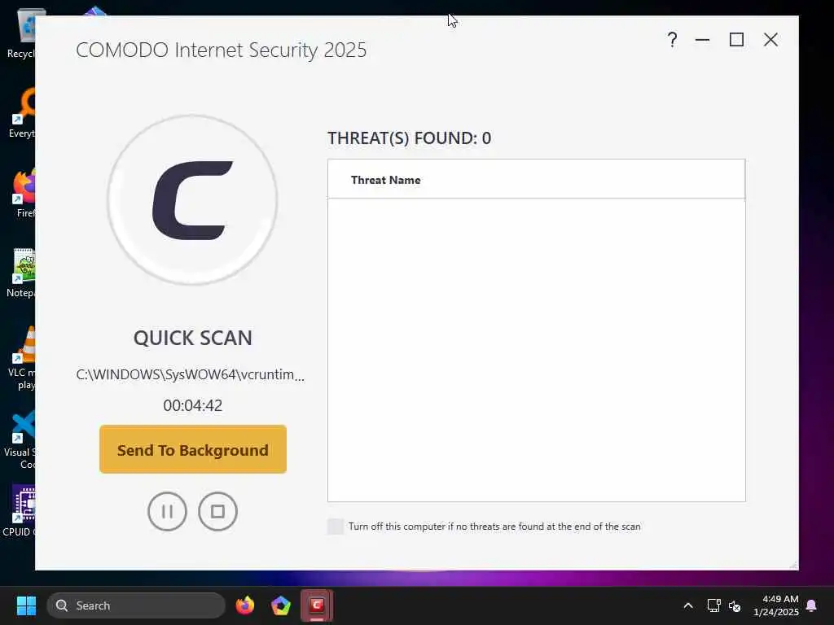
Task: Click the COMODO logo circle
Action: (x=192, y=200)
